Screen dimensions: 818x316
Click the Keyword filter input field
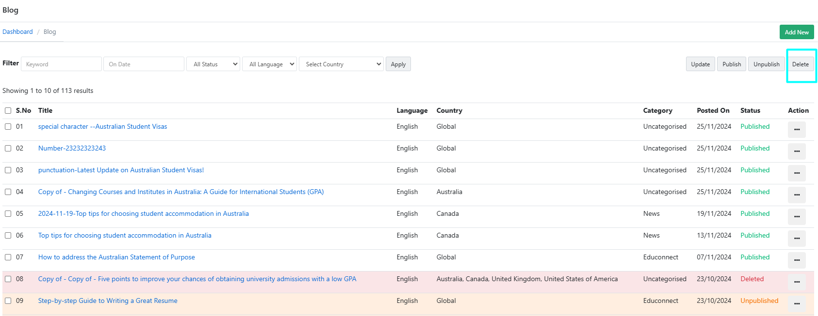point(61,64)
